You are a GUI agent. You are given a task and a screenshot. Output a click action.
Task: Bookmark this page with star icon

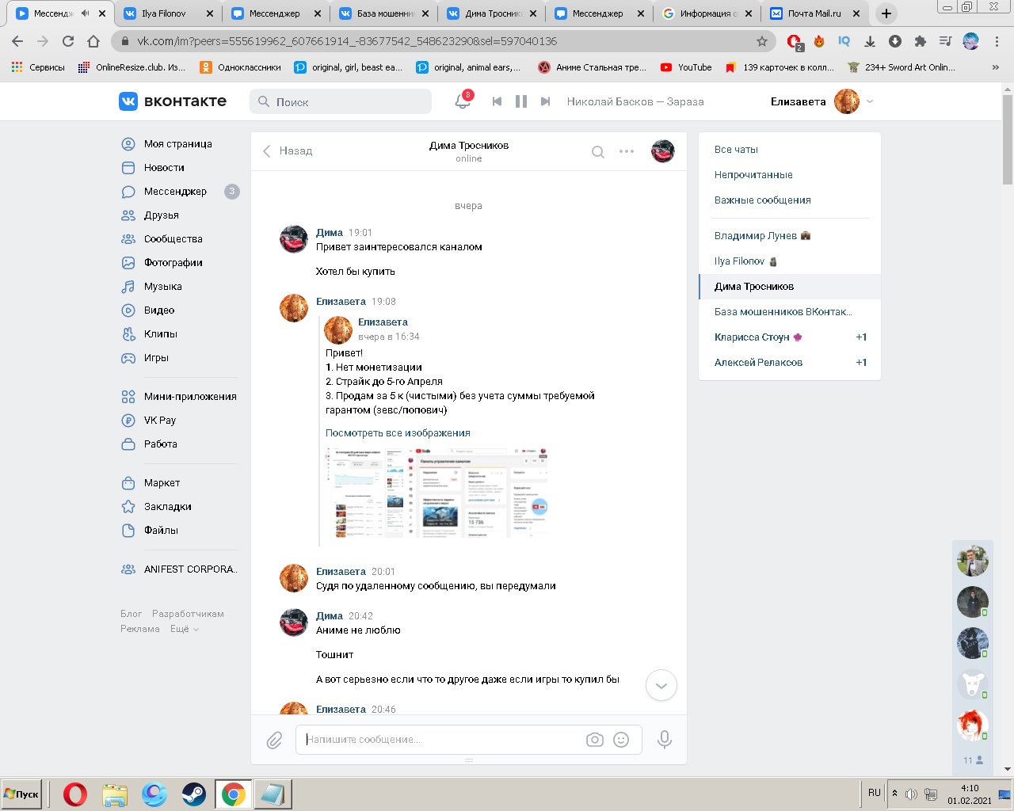[x=762, y=41]
